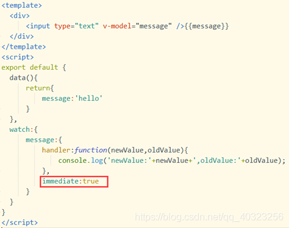
Task: Click the v-model attribute
Action: pos(117,26)
